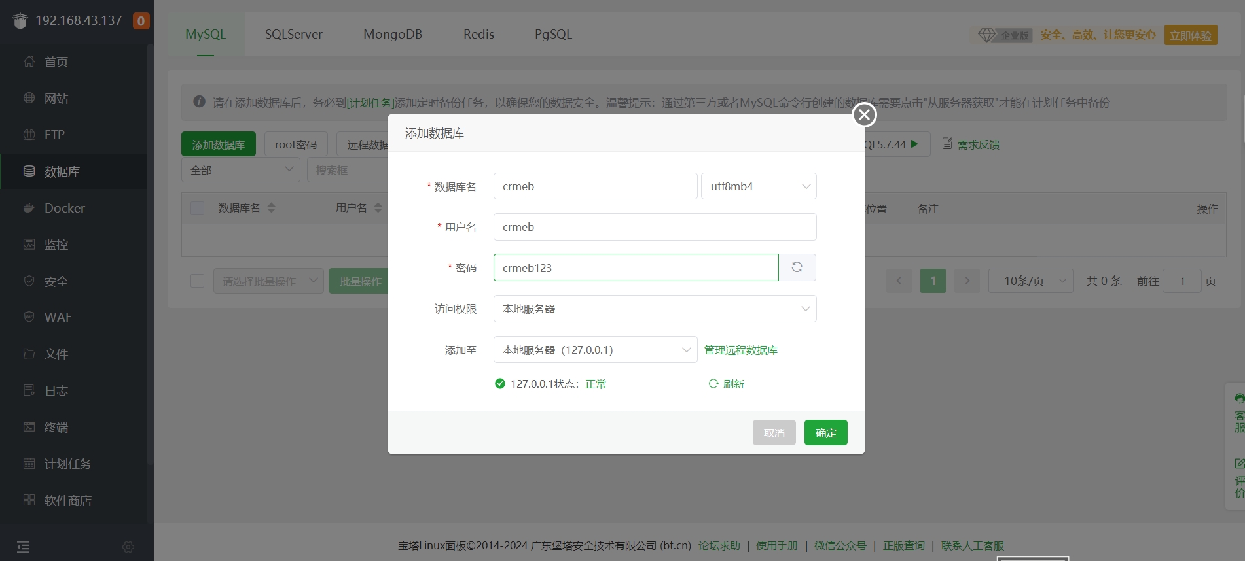The width and height of the screenshot is (1245, 561).
Task: Click the WAF shield icon in sidebar
Action: 29,317
